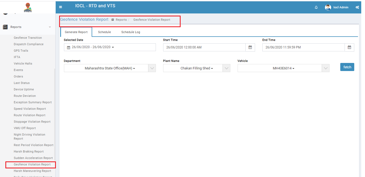365x177 pixels.
Task: Open Geofence Violation Report in sidebar
Action: point(32,164)
